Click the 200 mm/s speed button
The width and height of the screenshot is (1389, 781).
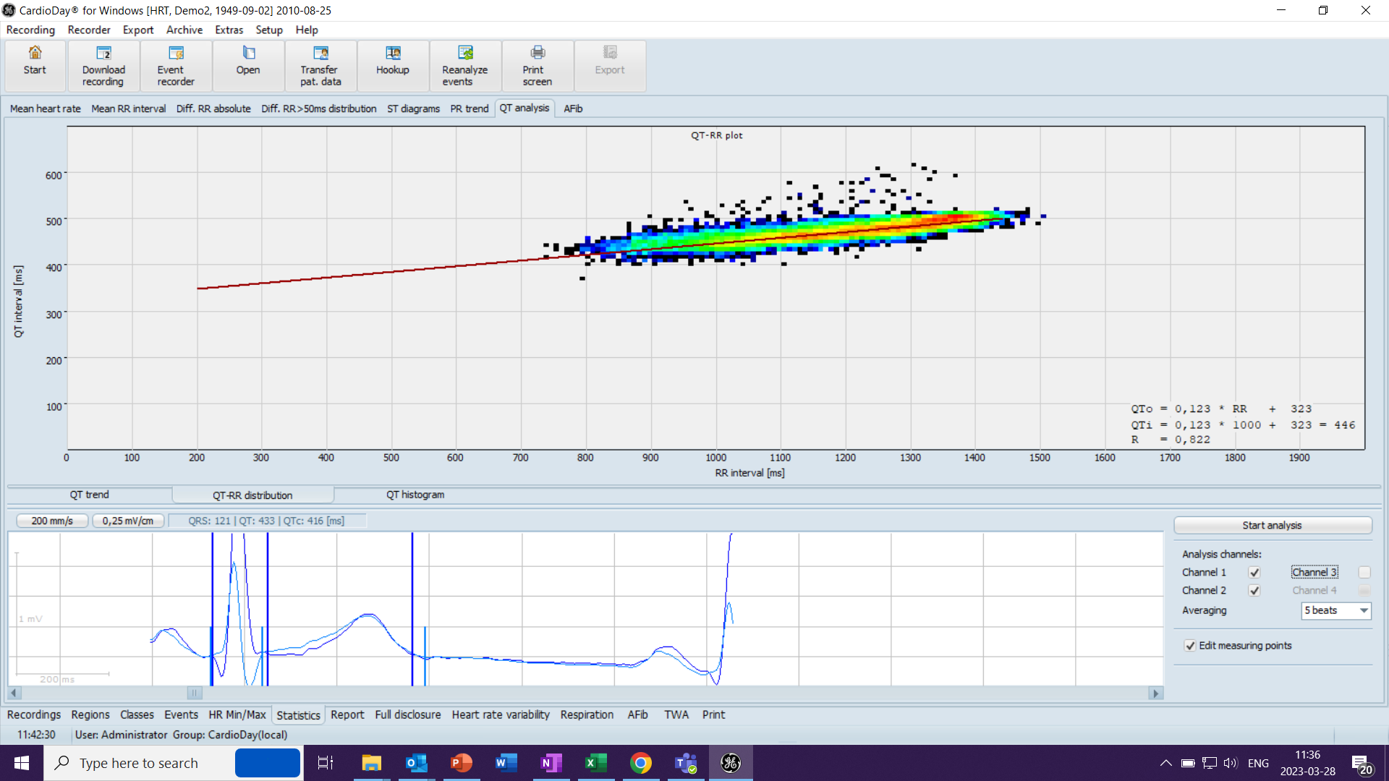[52, 521]
